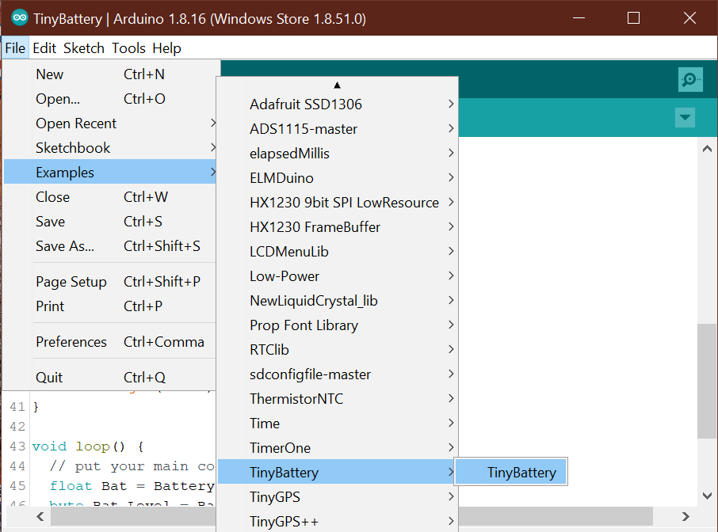718x532 pixels.
Task: Expand the Sketchbook submenu
Action: [x=110, y=148]
